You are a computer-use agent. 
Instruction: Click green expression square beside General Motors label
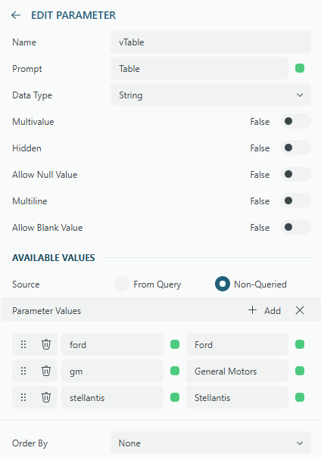click(x=300, y=371)
